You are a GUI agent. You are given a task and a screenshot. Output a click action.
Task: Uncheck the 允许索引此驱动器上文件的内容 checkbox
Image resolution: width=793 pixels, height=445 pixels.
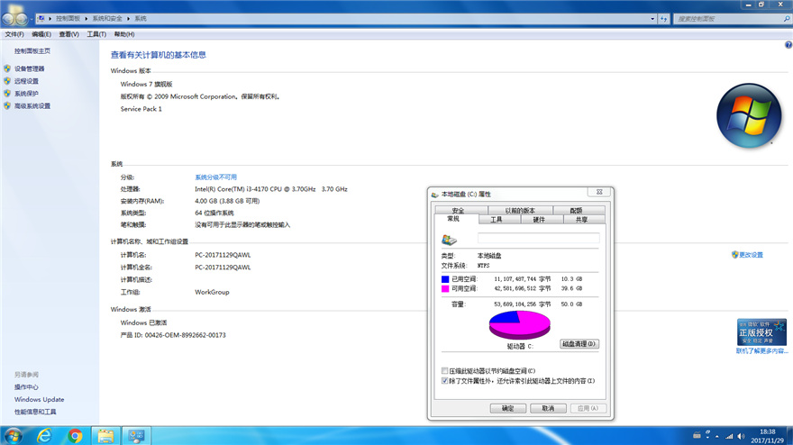pyautogui.click(x=444, y=381)
